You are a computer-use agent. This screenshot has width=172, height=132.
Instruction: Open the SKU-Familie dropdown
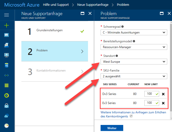(x=134, y=76)
